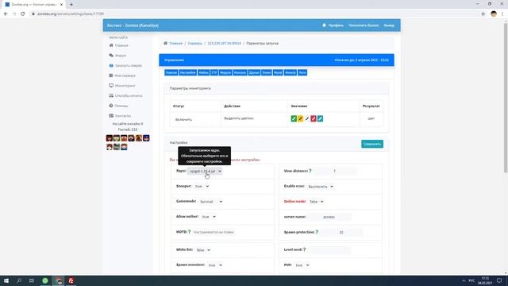Viewport: 508px width, 286px height.
Task: Open Windows Start menu
Action: (x=6, y=280)
